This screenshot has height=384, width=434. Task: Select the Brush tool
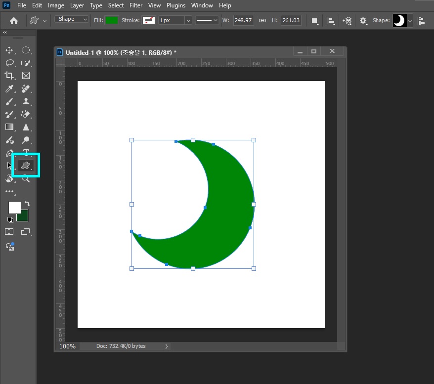tap(9, 101)
